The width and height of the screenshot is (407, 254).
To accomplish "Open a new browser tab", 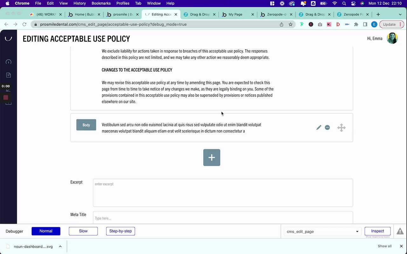I will tap(378, 14).
